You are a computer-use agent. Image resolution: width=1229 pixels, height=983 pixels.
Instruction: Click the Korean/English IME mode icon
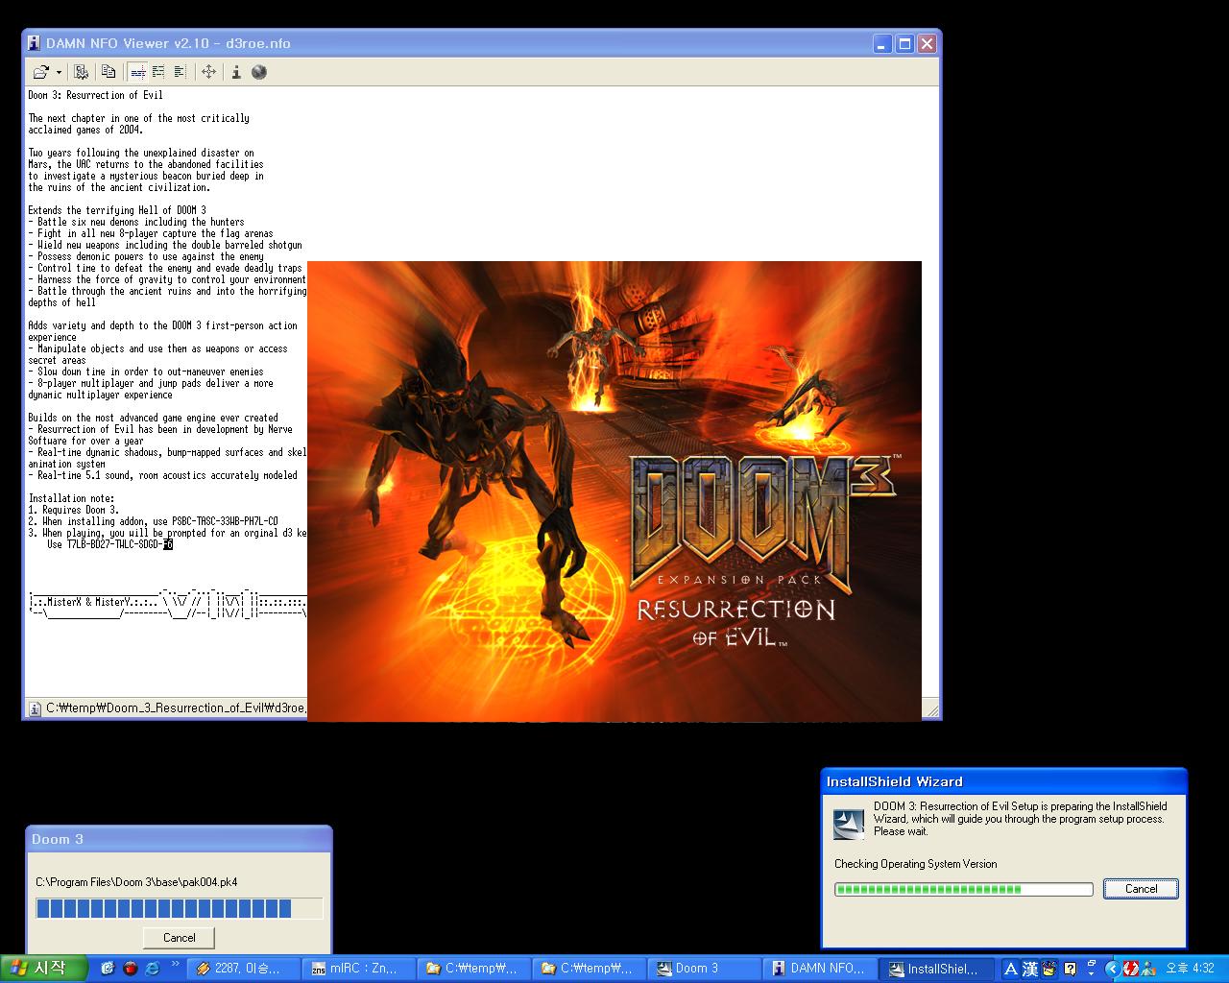tap(1011, 969)
